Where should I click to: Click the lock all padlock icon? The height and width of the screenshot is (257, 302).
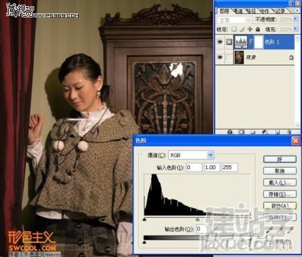coord(258,29)
